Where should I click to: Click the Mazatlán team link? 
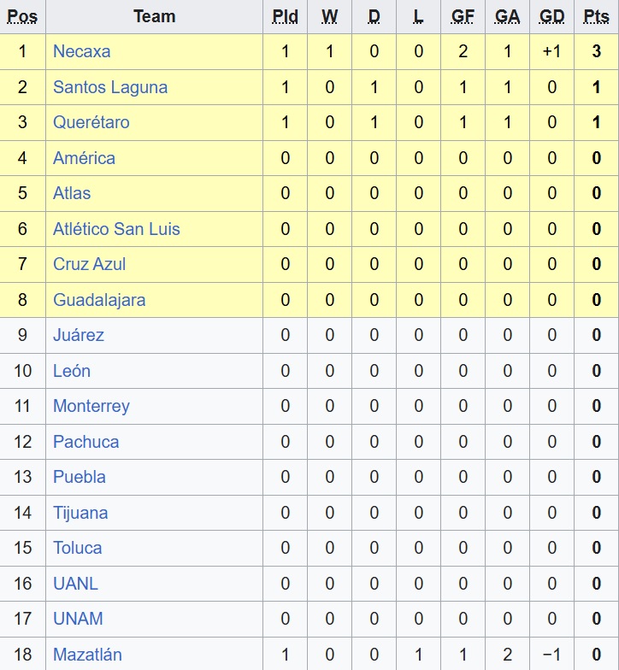pyautogui.click(x=87, y=655)
